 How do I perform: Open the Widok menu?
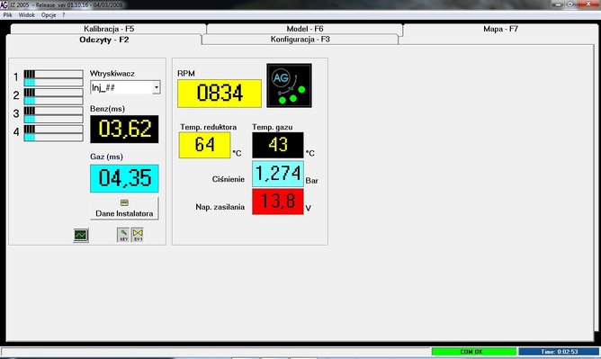point(27,15)
